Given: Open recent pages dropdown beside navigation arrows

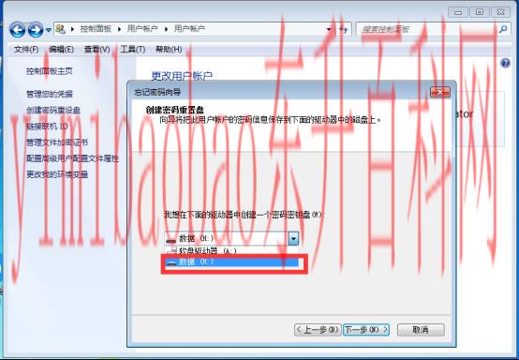Looking at the screenshot, I should (49, 30).
